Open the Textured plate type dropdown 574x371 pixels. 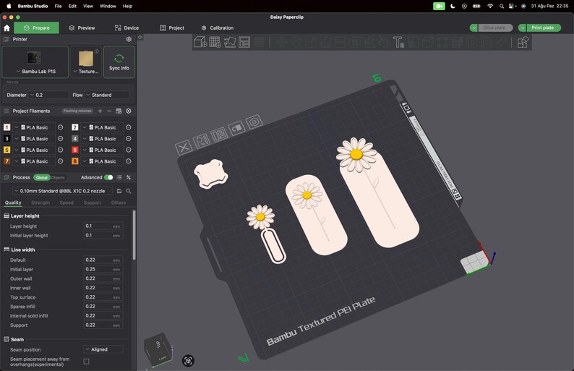pyautogui.click(x=87, y=72)
